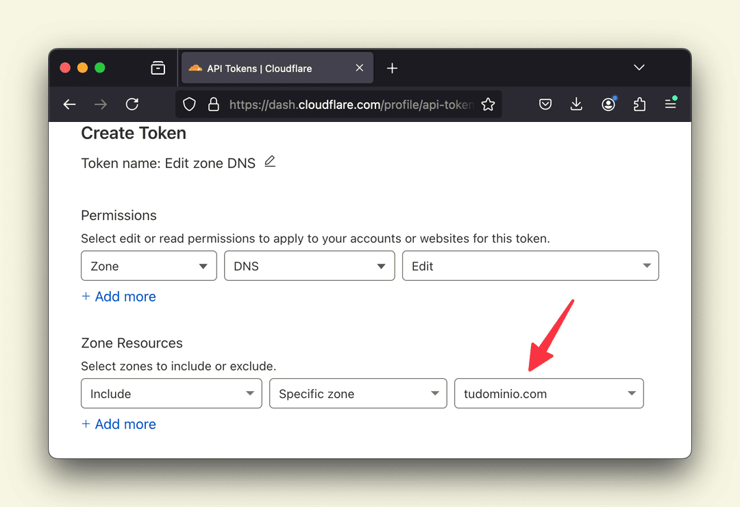The height and width of the screenshot is (507, 740).
Task: Close the API Tokens tab
Action: point(360,68)
